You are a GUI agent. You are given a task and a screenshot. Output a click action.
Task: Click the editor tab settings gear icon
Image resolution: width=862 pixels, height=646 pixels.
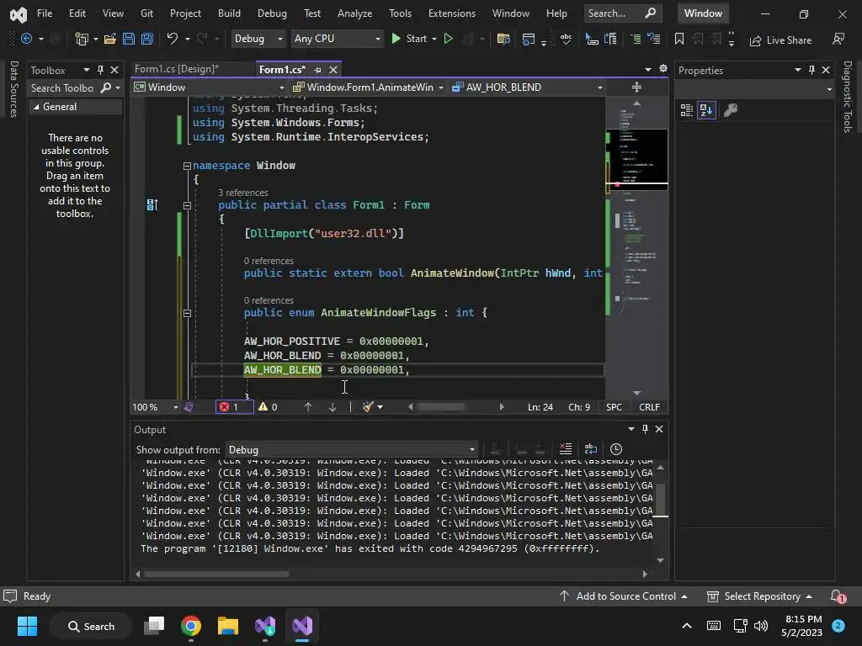coord(663,69)
